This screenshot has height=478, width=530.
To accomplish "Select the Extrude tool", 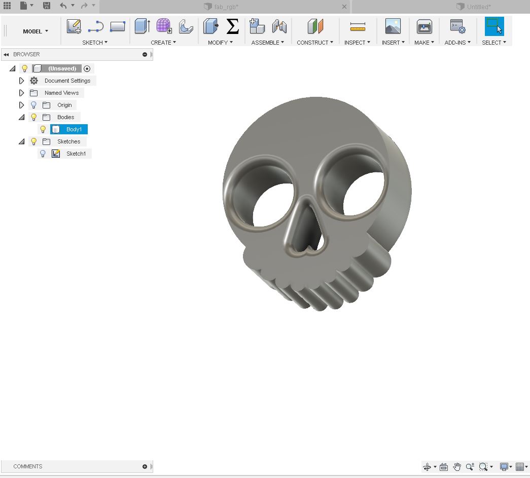I will tap(142, 26).
